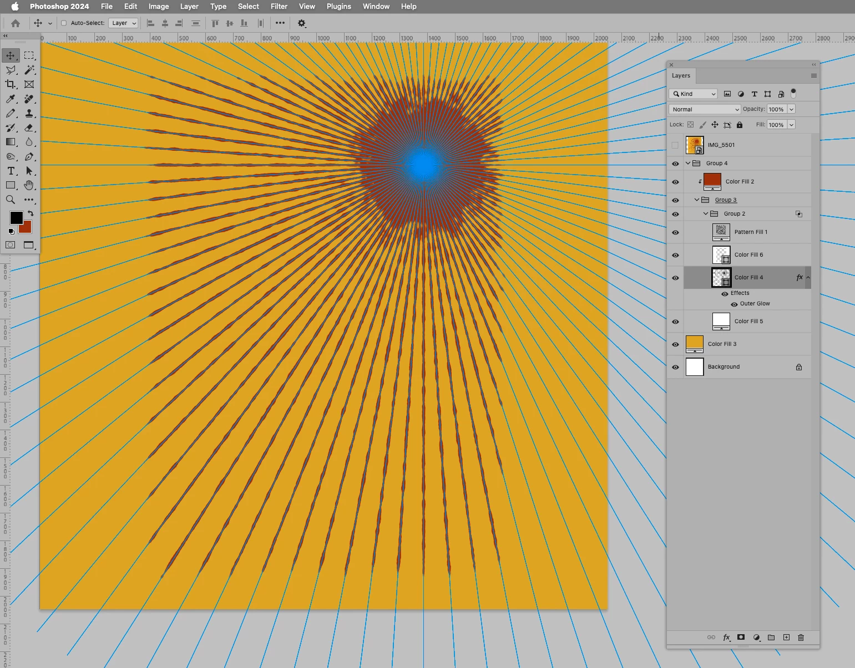Select the Blur tool
The image size is (855, 668).
click(29, 142)
